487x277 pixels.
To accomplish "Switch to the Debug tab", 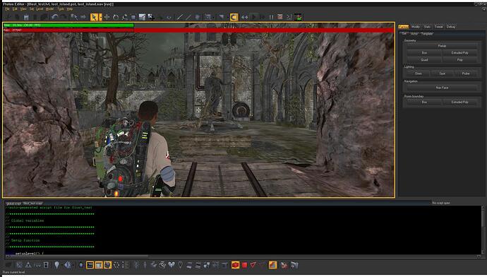I will (x=451, y=27).
